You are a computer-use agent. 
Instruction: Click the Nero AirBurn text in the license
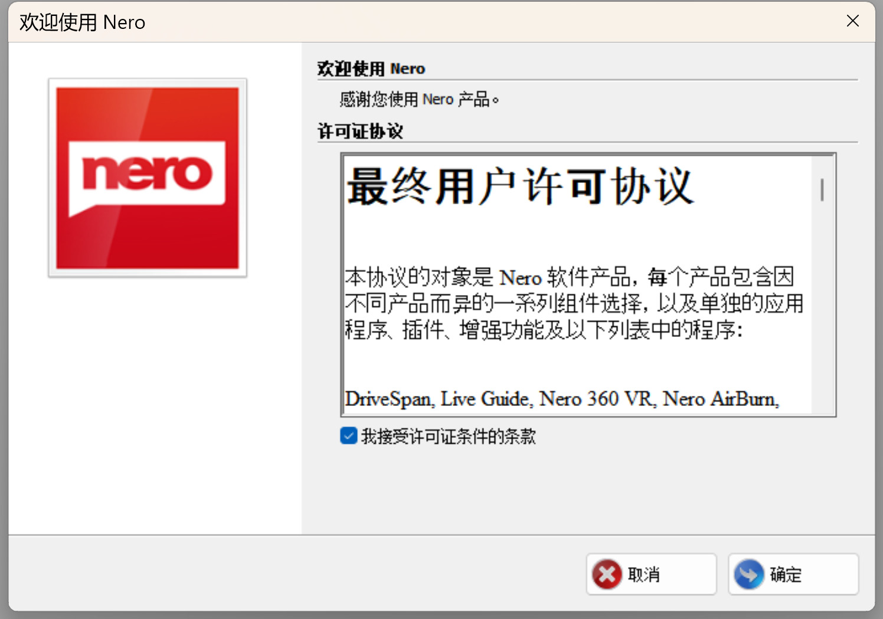point(720,399)
